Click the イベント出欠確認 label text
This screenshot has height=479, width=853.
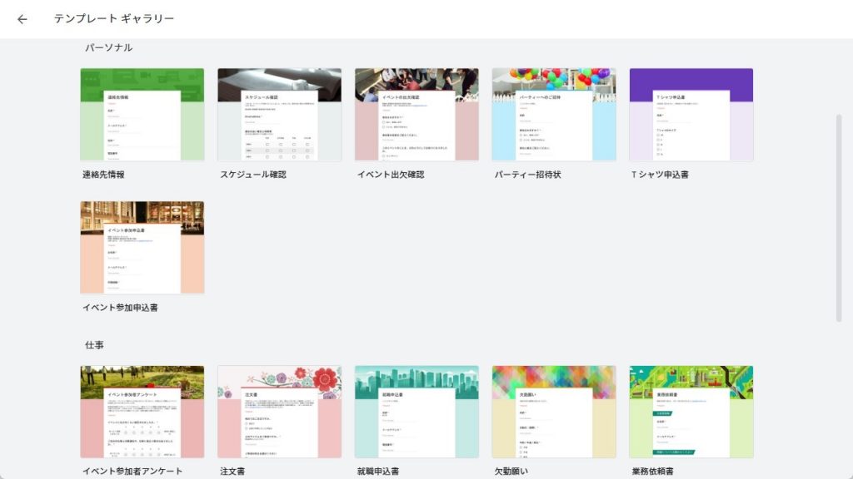tap(391, 175)
